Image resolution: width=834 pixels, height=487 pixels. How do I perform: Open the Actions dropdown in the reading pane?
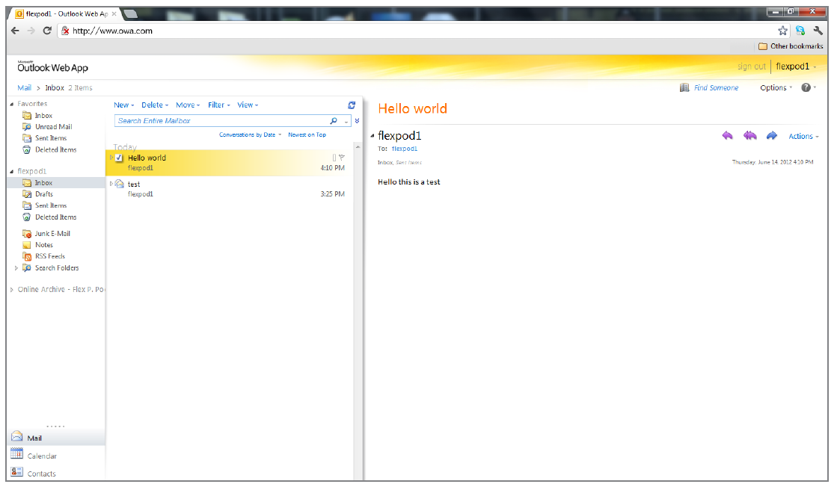[x=803, y=137]
